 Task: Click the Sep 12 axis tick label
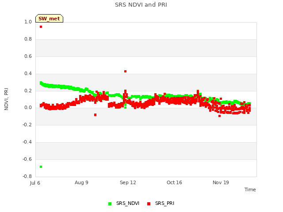click(128, 182)
